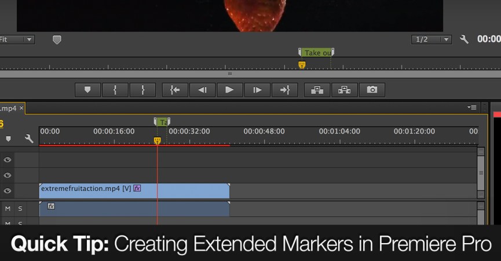Viewport: 501px width, 261px height.
Task: Click 00:00:32:00 on timeline ruler
Action: pyautogui.click(x=189, y=131)
